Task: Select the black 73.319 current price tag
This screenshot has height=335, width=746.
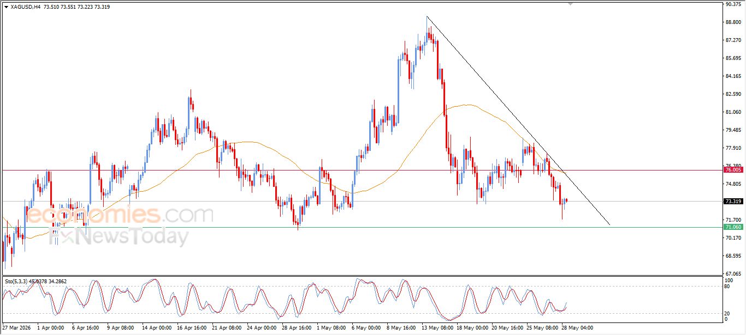Action: pyautogui.click(x=733, y=202)
